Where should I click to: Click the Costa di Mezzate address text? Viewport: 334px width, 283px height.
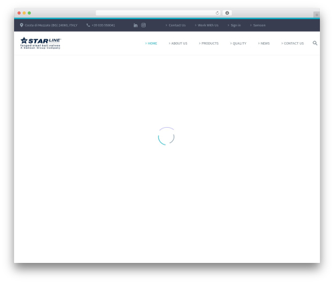[x=51, y=25]
